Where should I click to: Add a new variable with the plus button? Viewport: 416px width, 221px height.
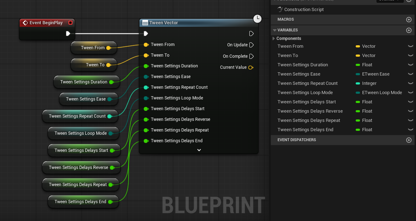(409, 30)
